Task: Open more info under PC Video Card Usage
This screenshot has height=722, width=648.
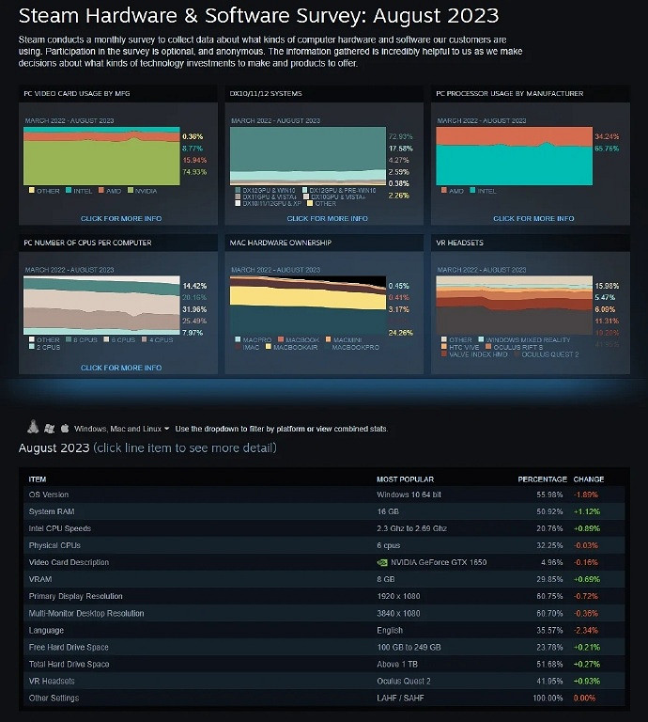Action: (x=121, y=218)
